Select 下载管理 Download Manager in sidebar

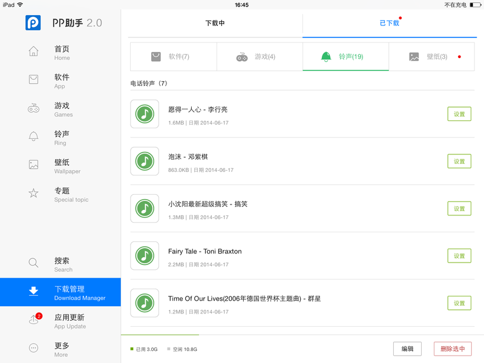(x=60, y=292)
